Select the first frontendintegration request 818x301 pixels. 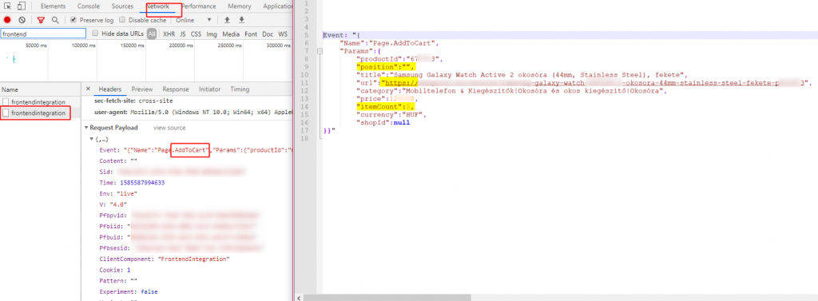click(38, 102)
